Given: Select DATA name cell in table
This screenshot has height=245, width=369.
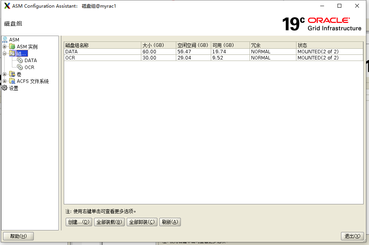Looking at the screenshot, I should click(103, 51).
